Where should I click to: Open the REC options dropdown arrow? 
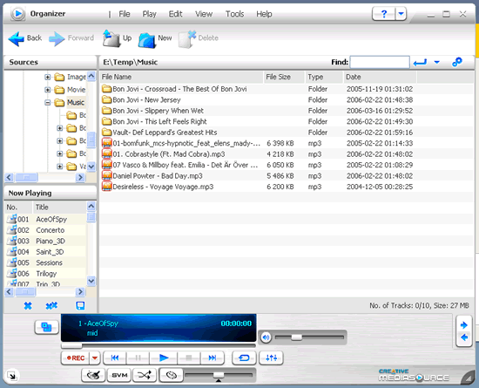tap(95, 358)
